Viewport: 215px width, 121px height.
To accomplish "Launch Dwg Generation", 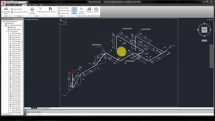I will pos(32,11).
